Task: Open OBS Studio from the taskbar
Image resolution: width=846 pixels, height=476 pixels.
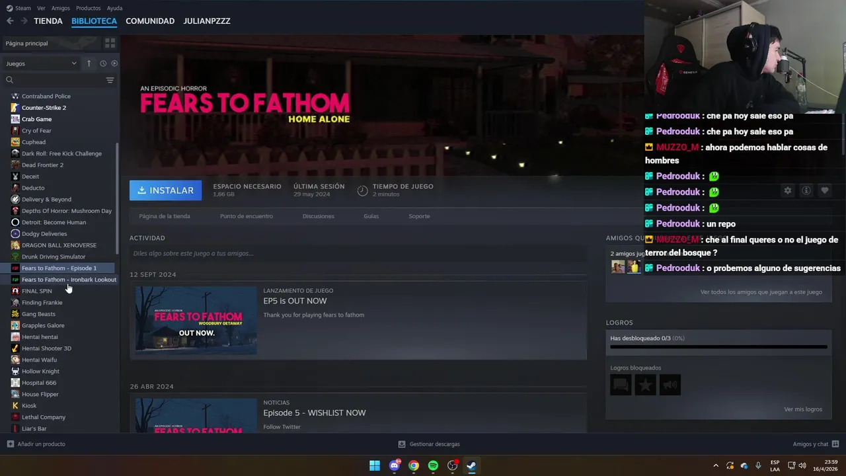Action: [x=453, y=465]
